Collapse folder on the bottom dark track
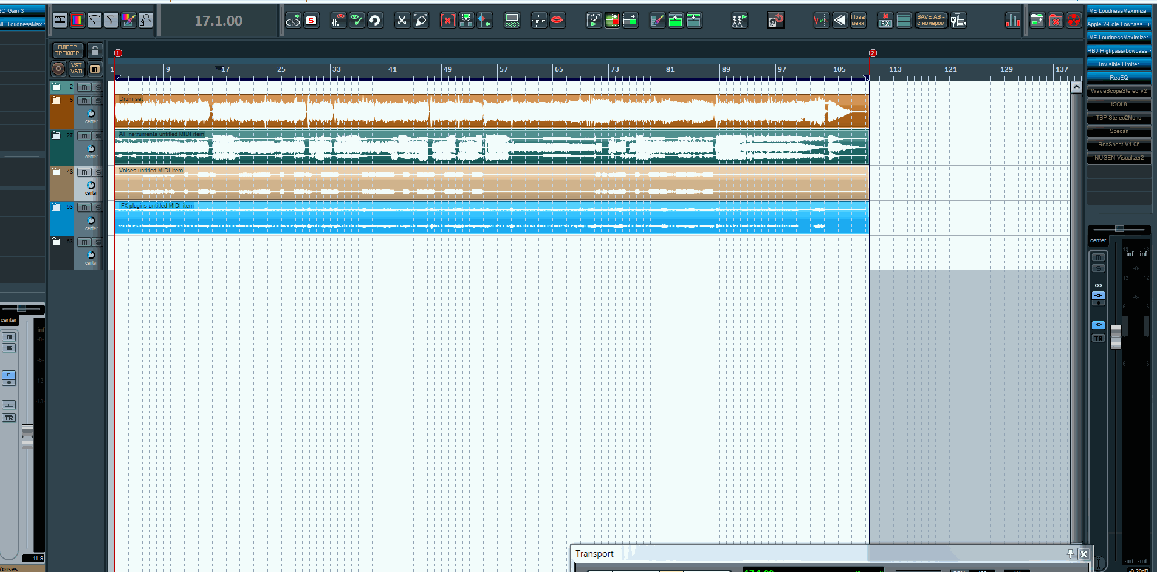The image size is (1157, 572). pyautogui.click(x=56, y=242)
